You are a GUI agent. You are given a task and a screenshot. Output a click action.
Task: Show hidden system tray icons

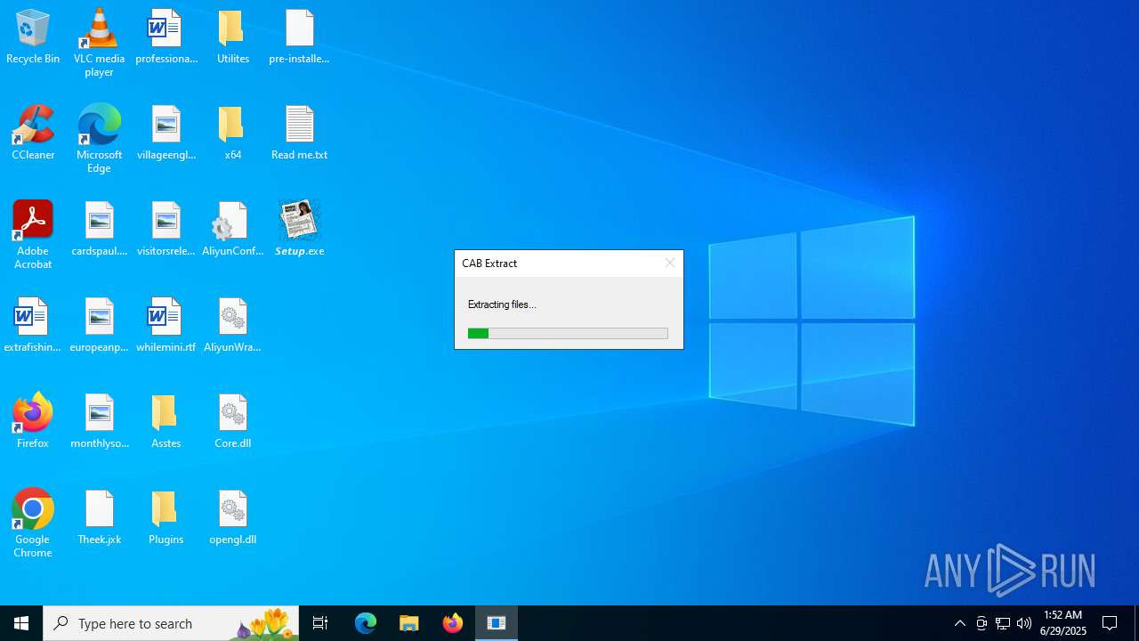tap(960, 623)
